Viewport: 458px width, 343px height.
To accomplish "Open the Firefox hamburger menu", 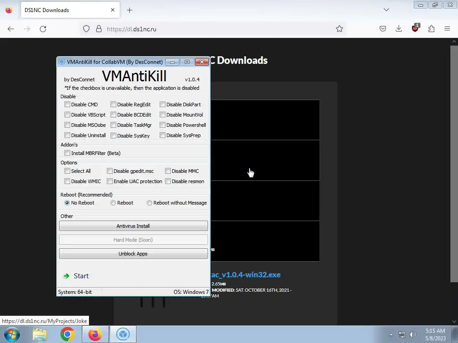I will tap(447, 29).
